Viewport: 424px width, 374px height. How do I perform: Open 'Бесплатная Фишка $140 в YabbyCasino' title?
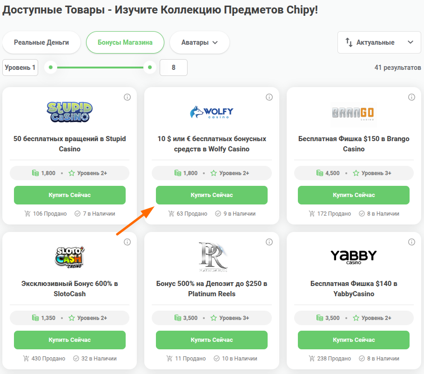(354, 288)
